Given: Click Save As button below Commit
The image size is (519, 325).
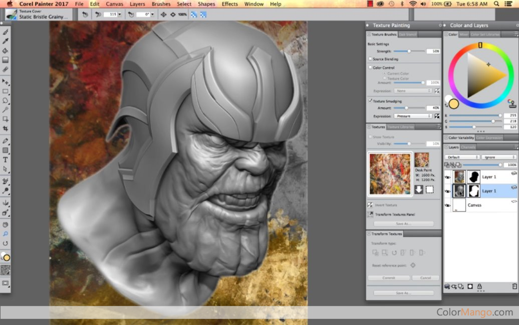Looking at the screenshot, I should coord(403,293).
